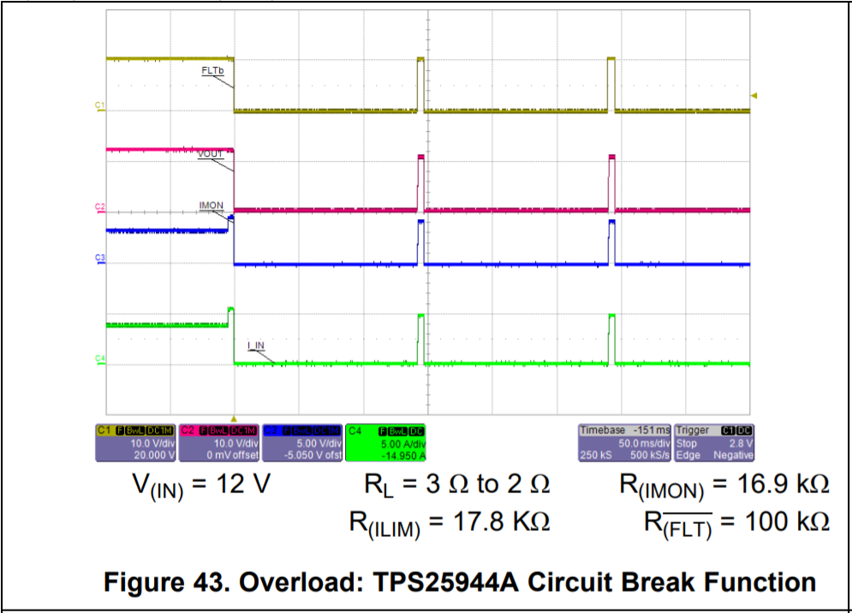Click the 0 mV offset value in C2
This screenshot has height=613, width=852.
click(x=233, y=455)
